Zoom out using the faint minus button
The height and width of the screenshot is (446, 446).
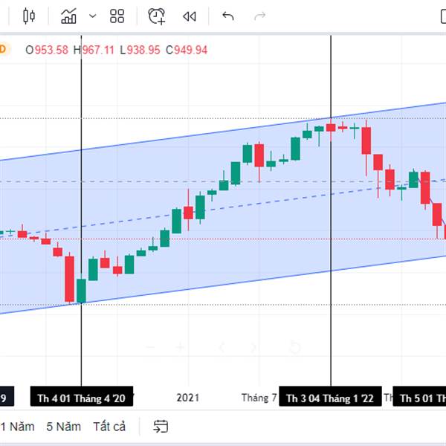[150, 347]
